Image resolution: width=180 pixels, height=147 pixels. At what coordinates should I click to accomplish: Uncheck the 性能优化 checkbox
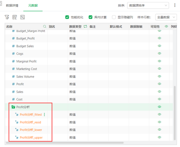(x=67, y=17)
